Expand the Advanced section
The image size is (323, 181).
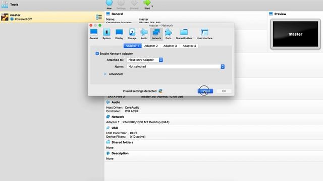point(105,74)
